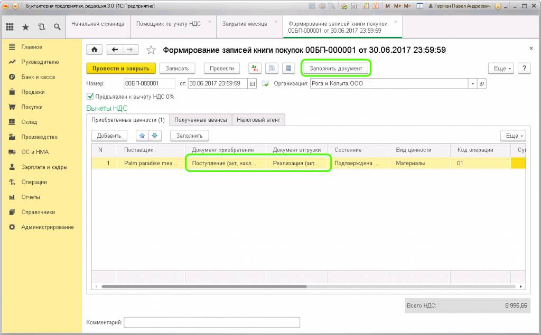Image resolution: width=541 pixels, height=335 pixels.
Task: Click the M+ memory add button
Action: click(397, 6)
